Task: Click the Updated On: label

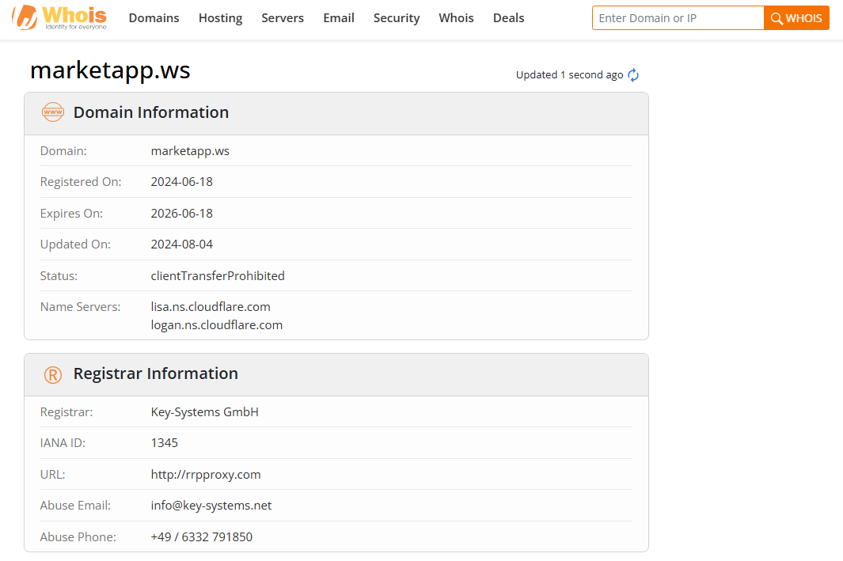Action: coord(75,244)
